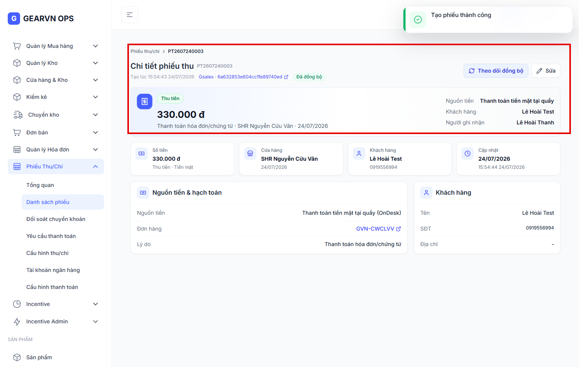Click the GEARVN OPS logo icon
579x367 pixels.
(x=14, y=18)
